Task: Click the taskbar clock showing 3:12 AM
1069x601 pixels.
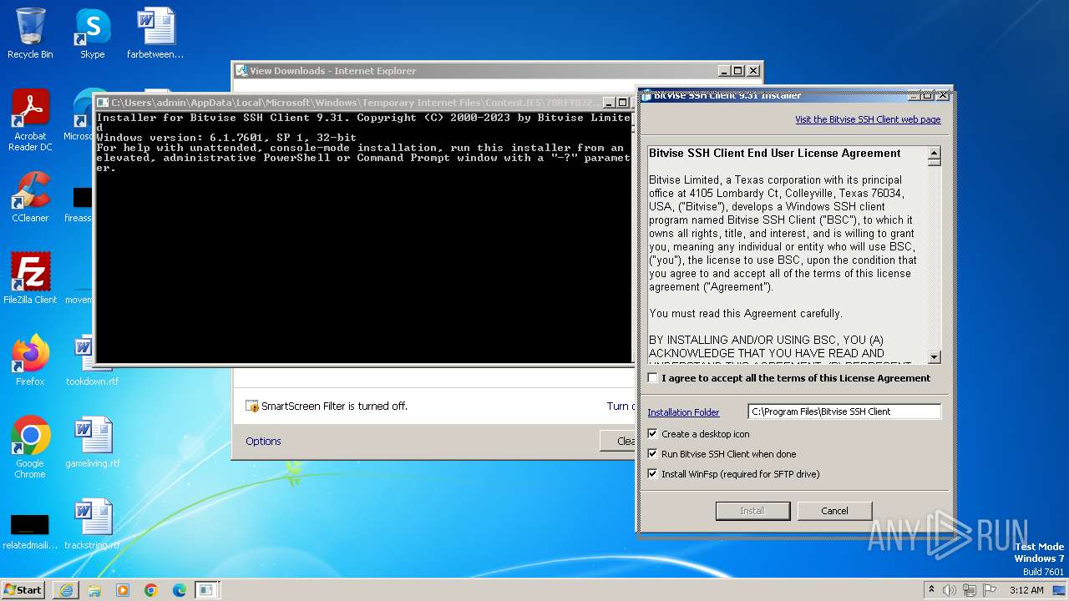Action: 1026,590
